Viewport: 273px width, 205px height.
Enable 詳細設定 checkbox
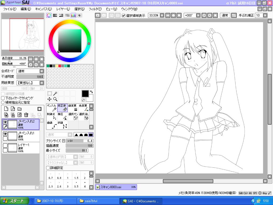point(48,168)
